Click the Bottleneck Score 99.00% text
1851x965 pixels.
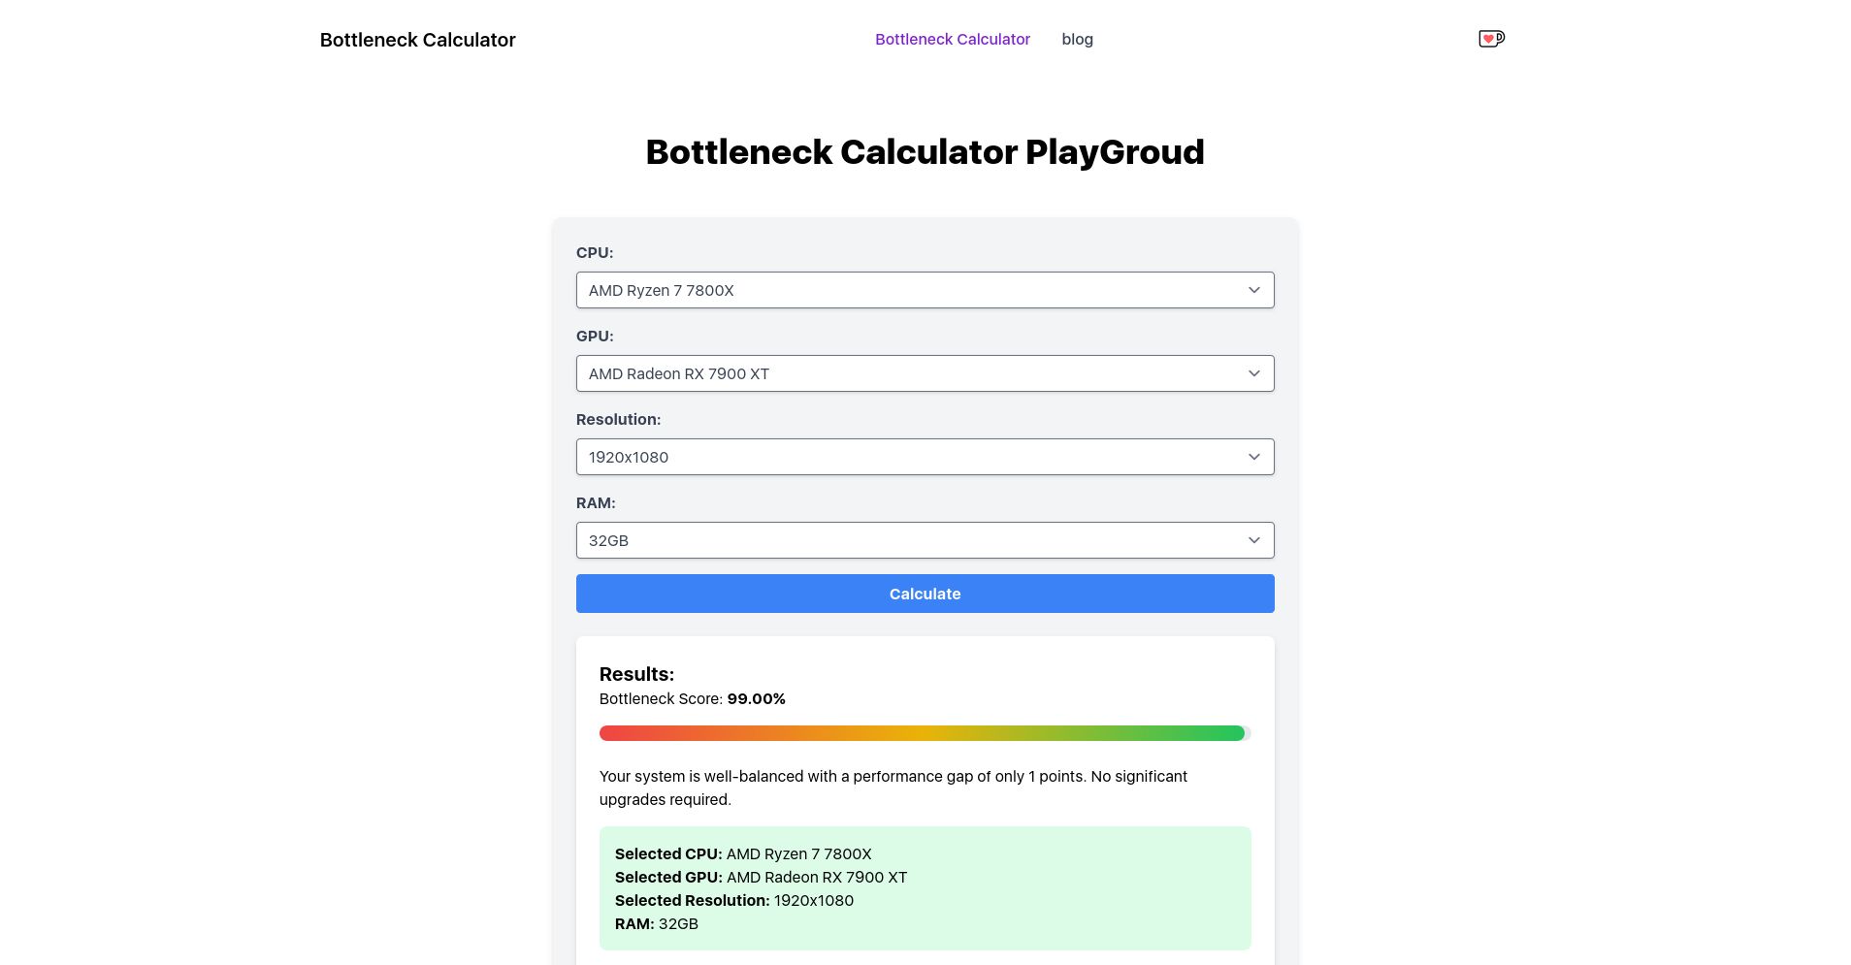pos(692,698)
